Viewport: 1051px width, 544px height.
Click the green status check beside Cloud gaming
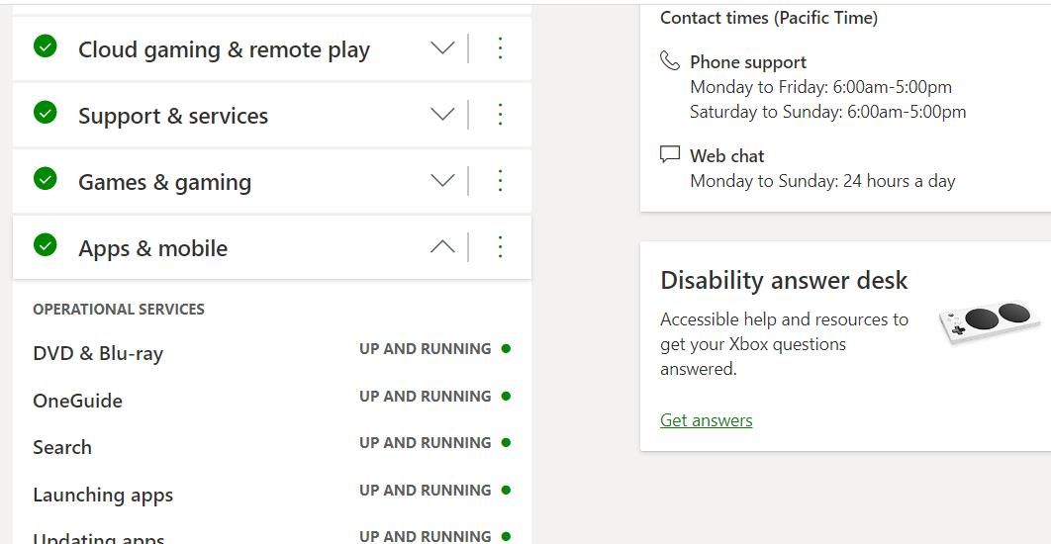coord(46,46)
